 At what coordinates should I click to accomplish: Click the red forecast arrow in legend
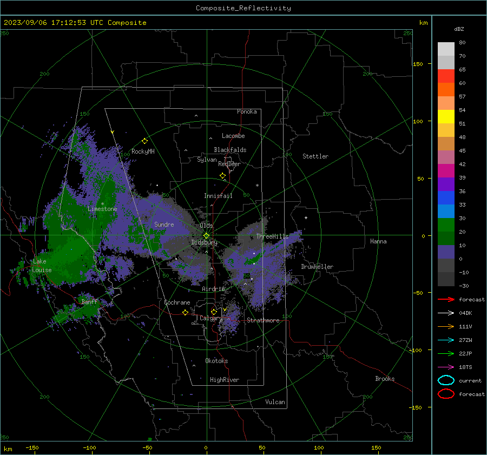point(446,299)
